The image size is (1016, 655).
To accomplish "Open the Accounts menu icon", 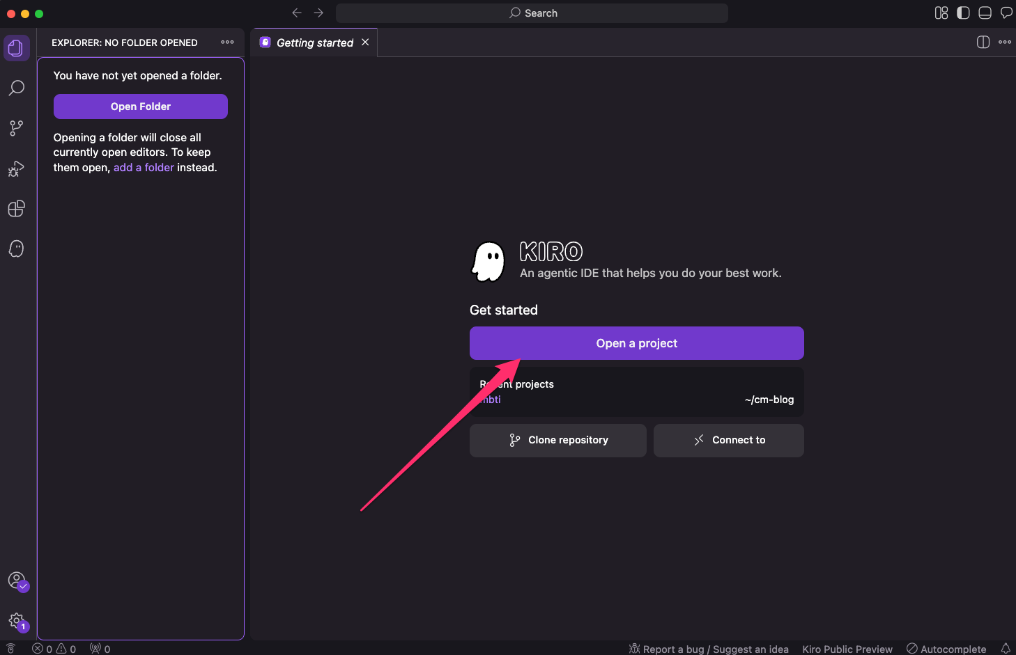I will 17,581.
